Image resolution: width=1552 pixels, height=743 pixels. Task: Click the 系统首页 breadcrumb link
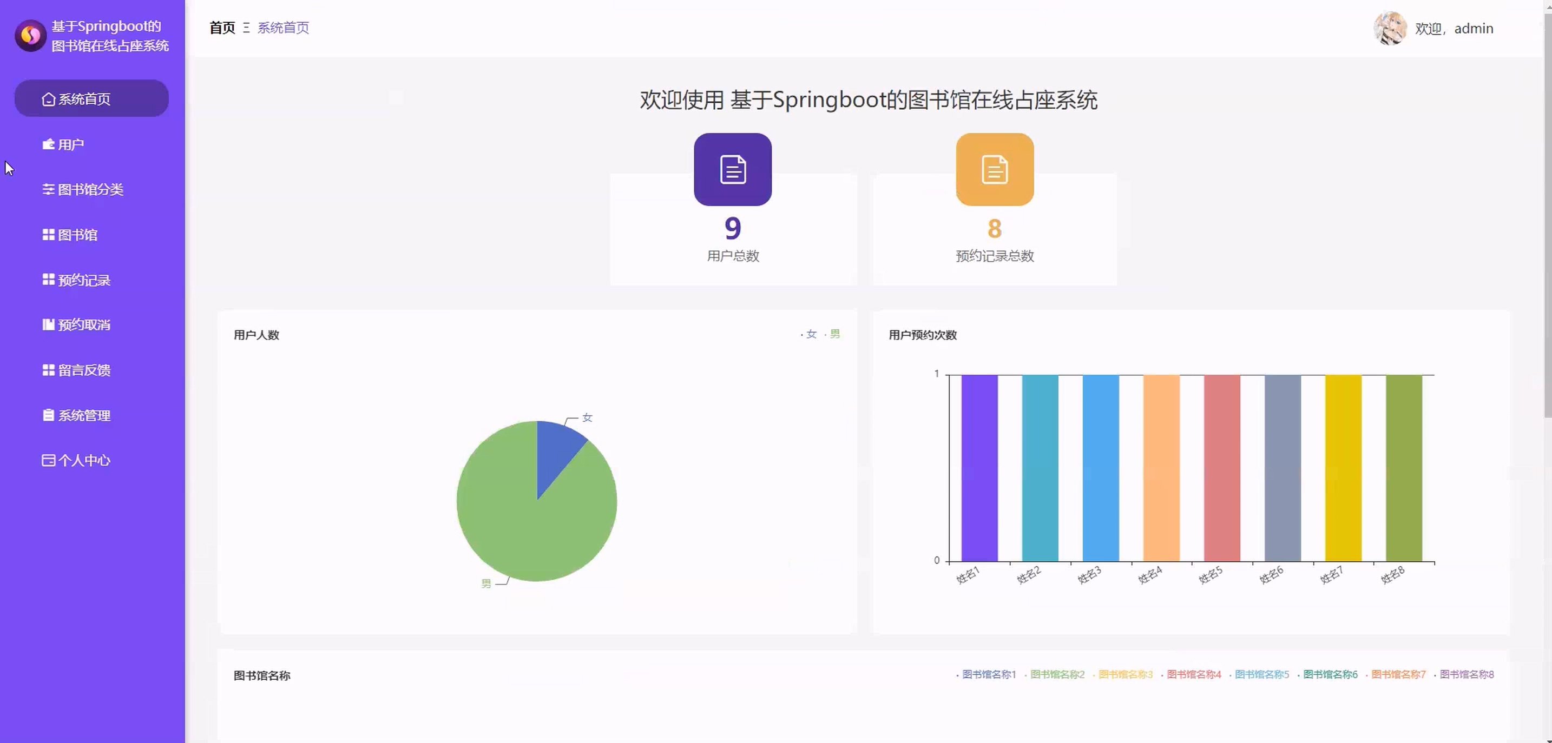tap(283, 28)
